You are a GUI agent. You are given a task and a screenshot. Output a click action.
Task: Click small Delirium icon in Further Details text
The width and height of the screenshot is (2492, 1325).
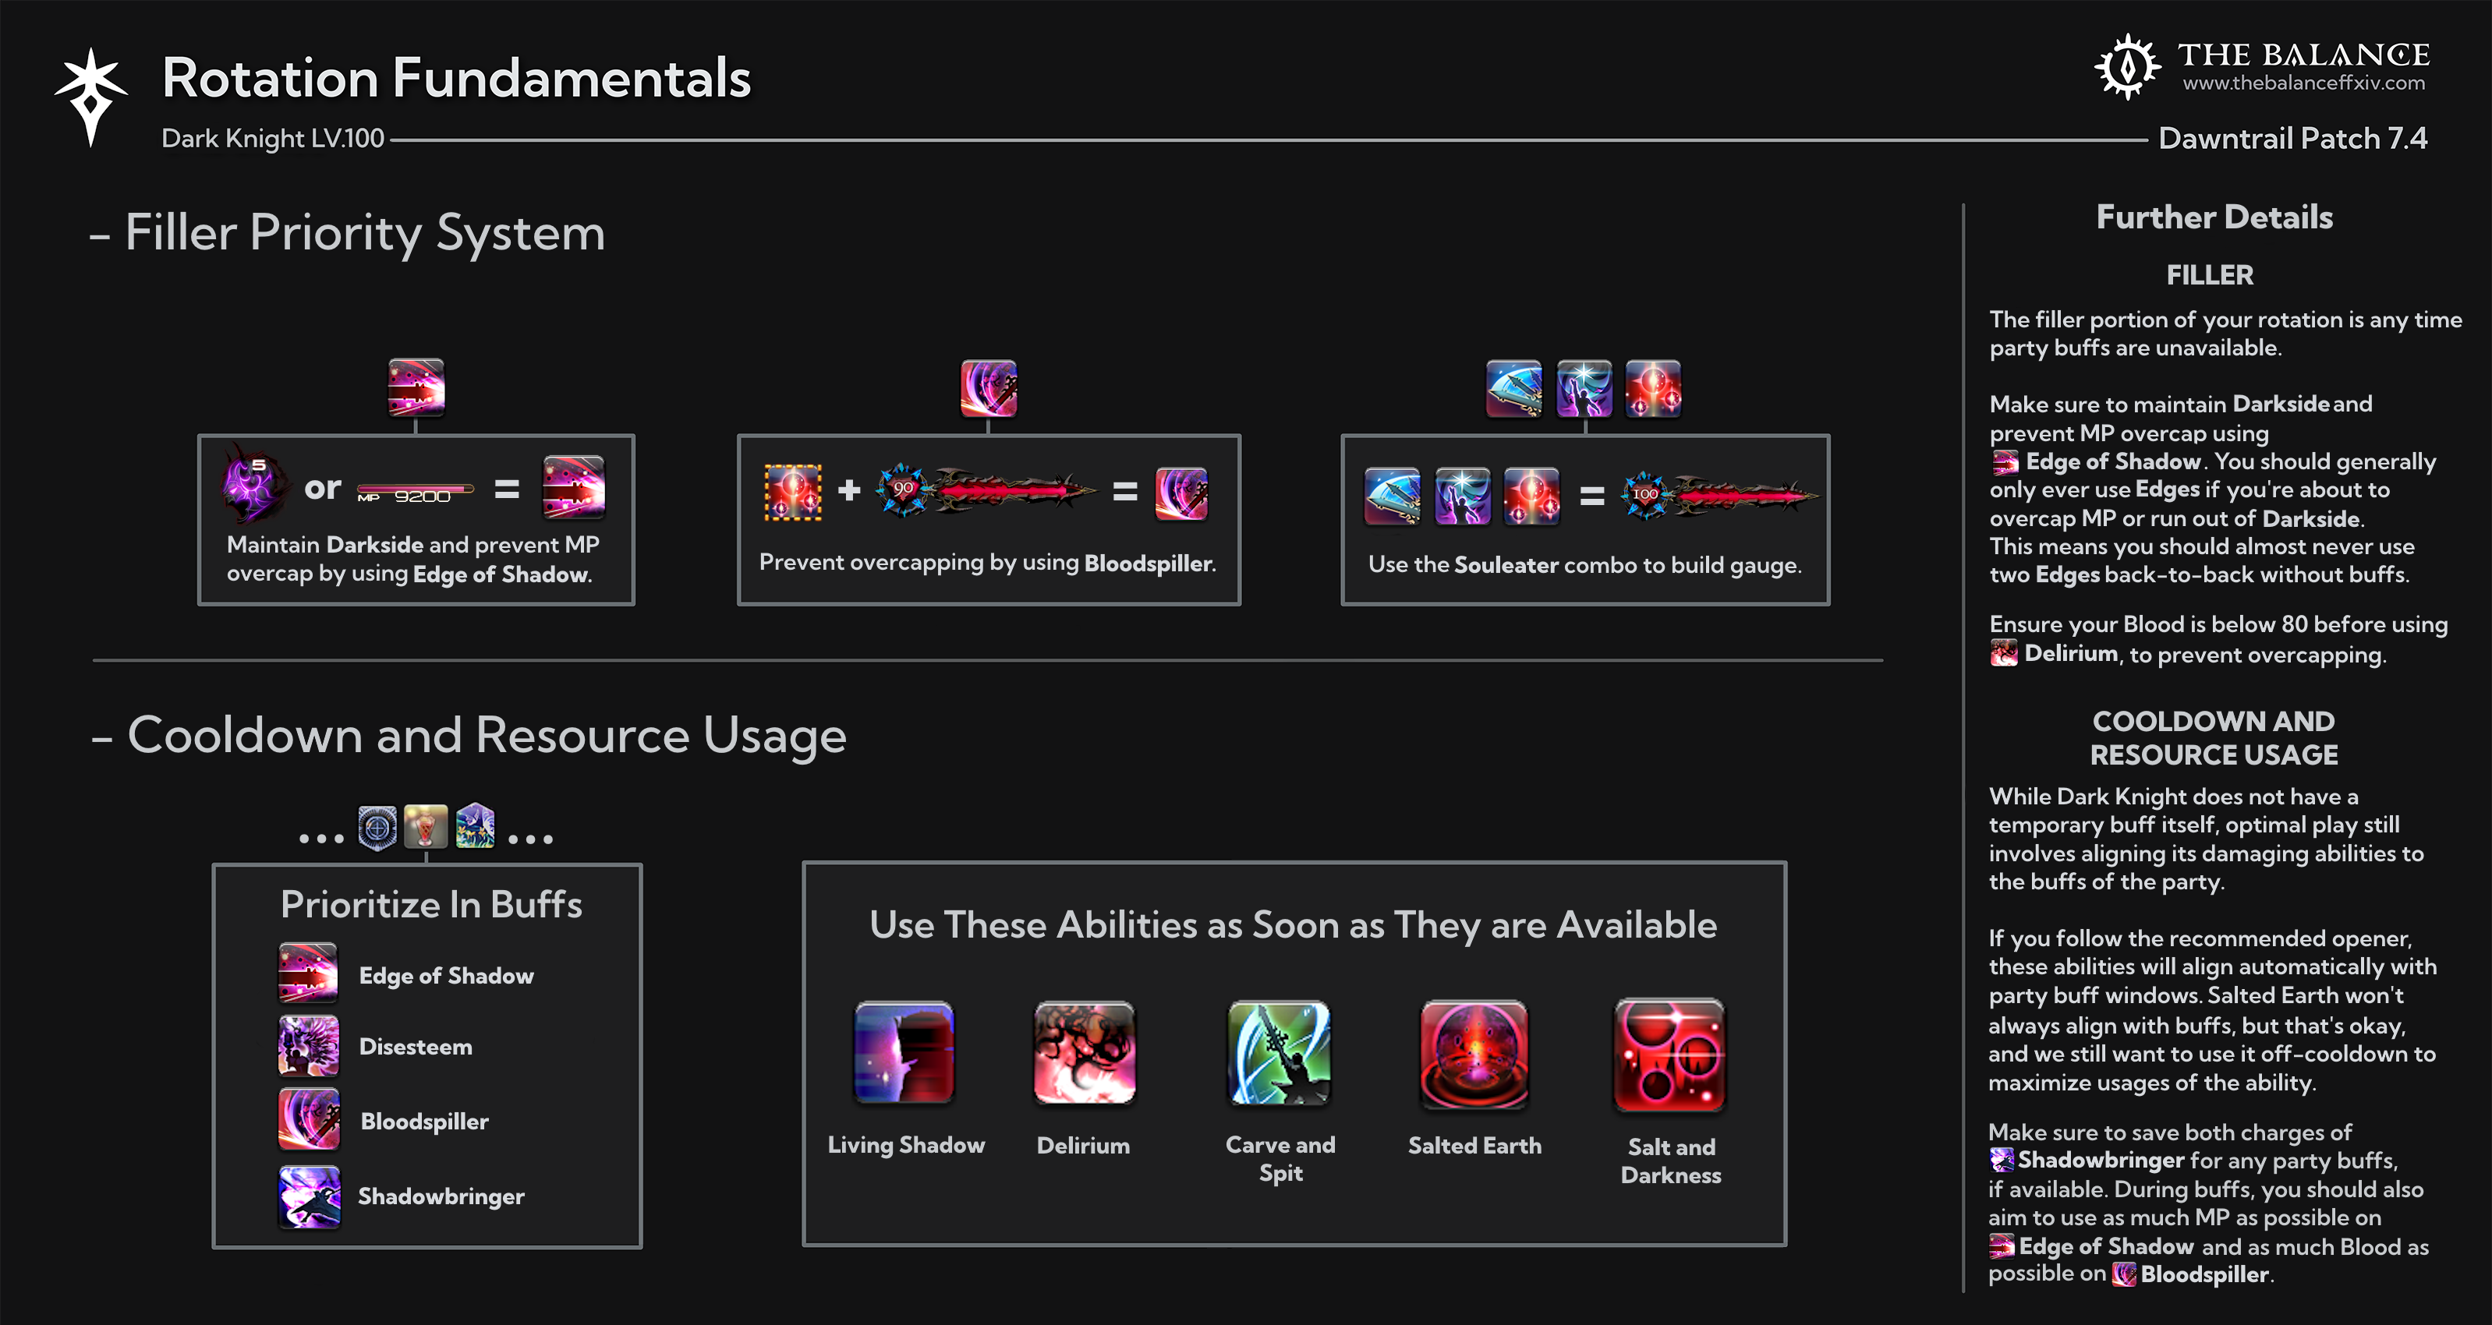point(2003,654)
